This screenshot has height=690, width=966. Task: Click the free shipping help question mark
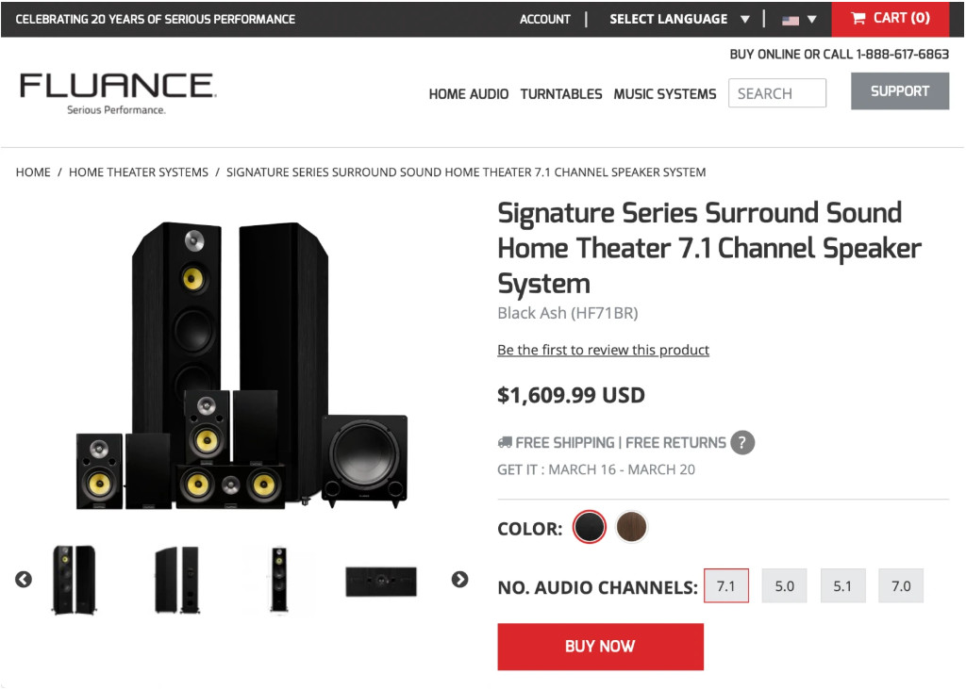[x=742, y=442]
